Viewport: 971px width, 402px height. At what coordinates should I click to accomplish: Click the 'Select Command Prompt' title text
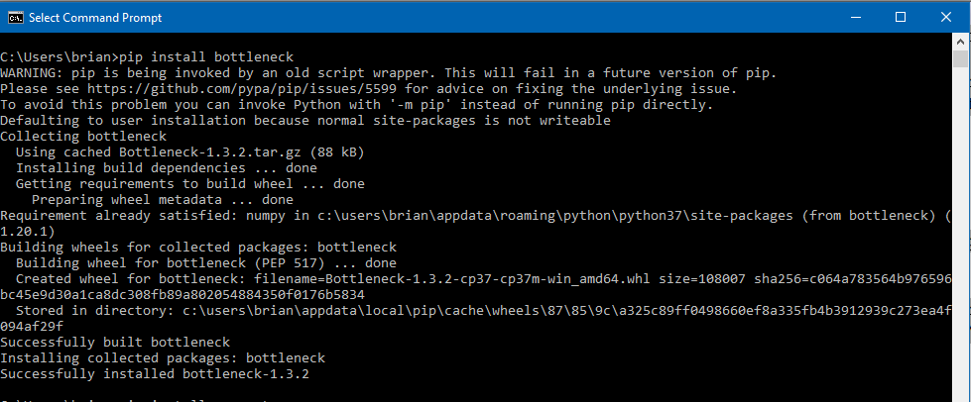click(x=95, y=18)
